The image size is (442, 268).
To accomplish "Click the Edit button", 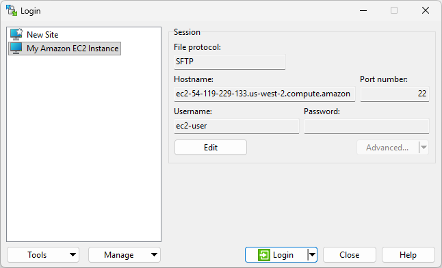I will [x=211, y=148].
